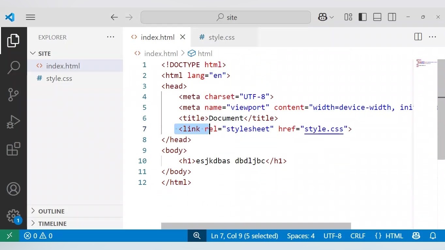Image resolution: width=445 pixels, height=250 pixels.
Task: Toggle the secondary side bar
Action: coord(392,17)
